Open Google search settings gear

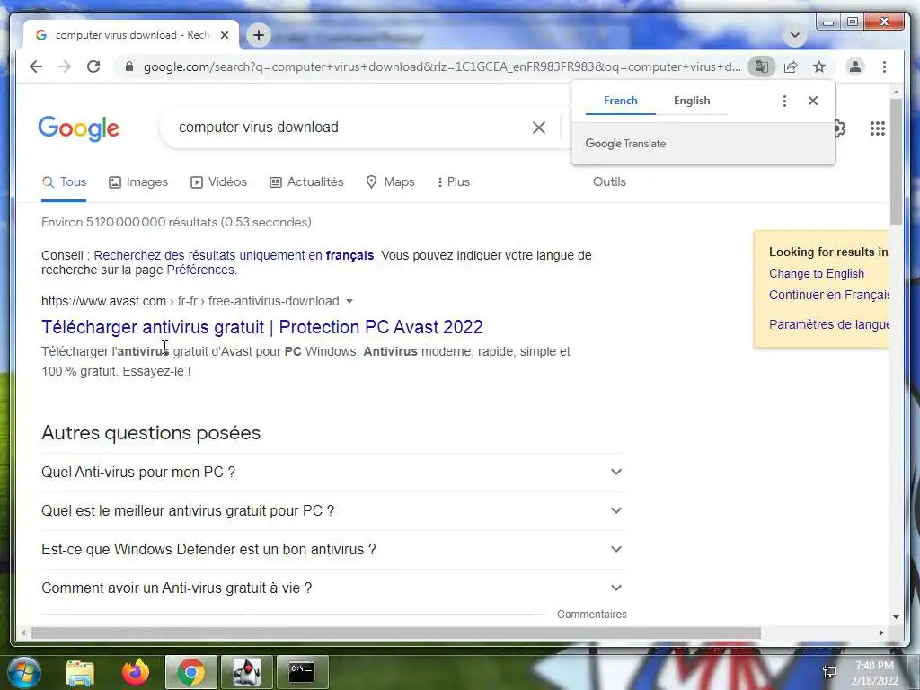point(840,128)
